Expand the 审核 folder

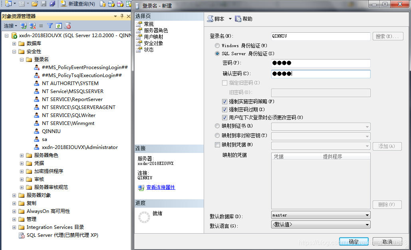point(22,179)
